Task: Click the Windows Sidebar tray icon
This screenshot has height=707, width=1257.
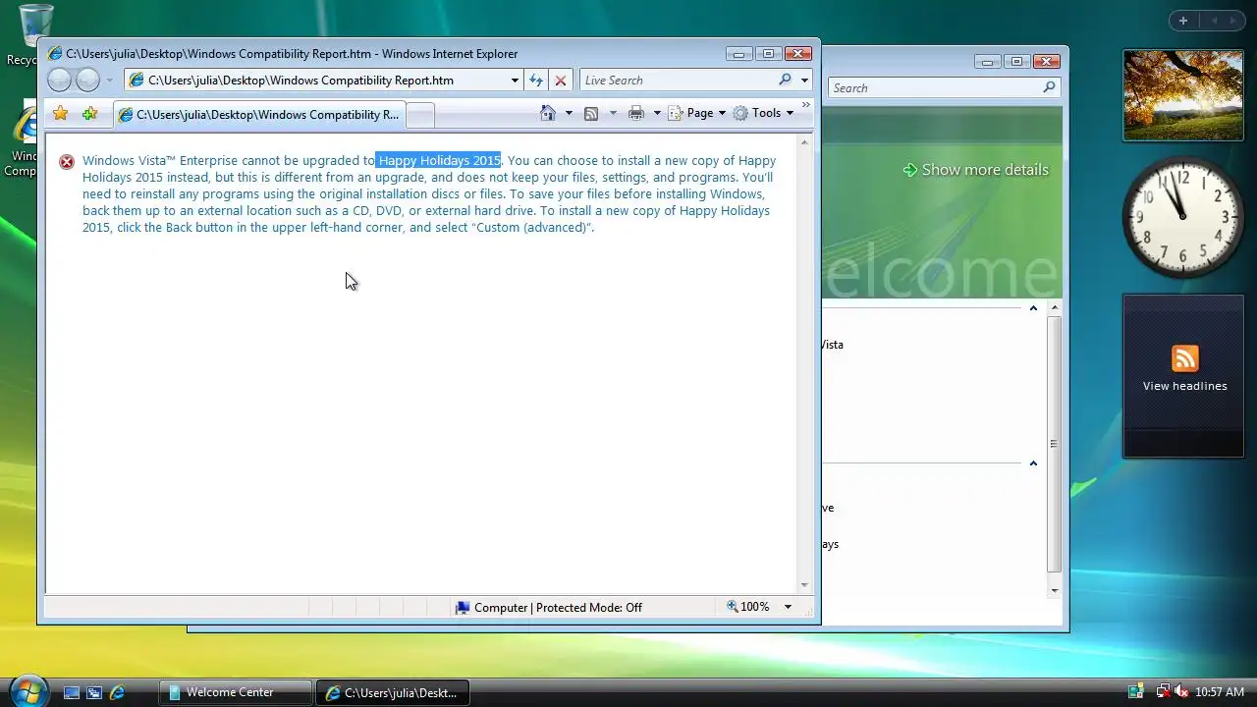Action: (1136, 692)
